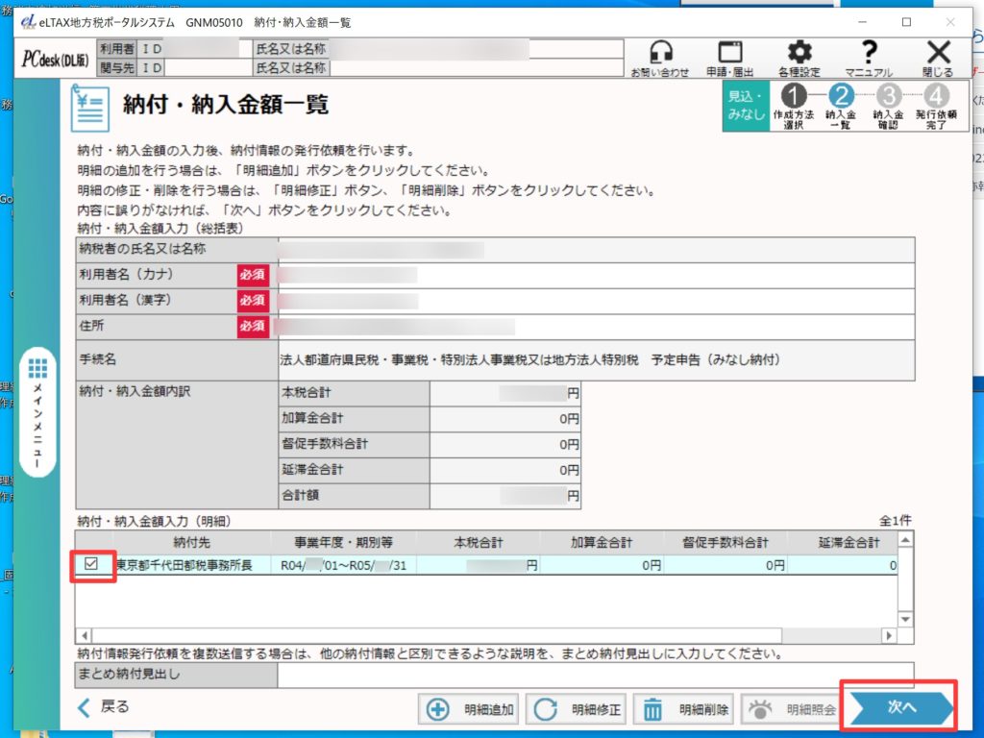Screen dimensions: 984x738
Task: Open the マニュアル question mark help
Action: pyautogui.click(x=869, y=58)
